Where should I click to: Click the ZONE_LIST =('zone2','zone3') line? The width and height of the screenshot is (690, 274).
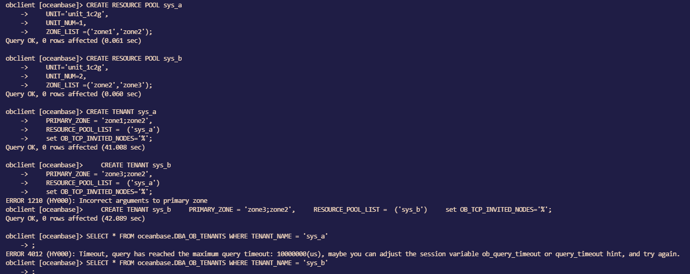(99, 85)
